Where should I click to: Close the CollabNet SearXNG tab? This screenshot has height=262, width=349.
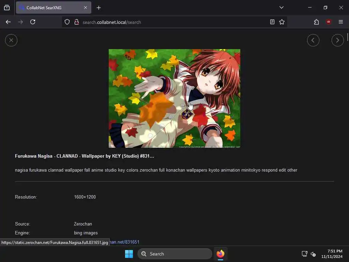pyautogui.click(x=86, y=8)
